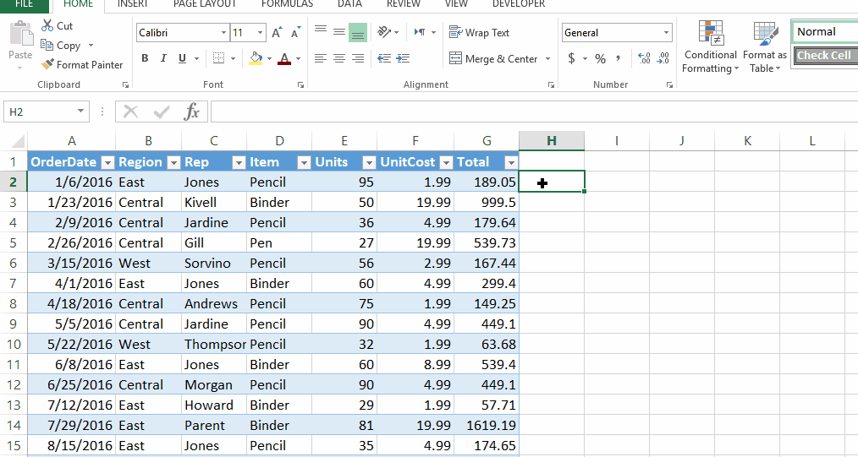Apply percent style

tap(600, 58)
